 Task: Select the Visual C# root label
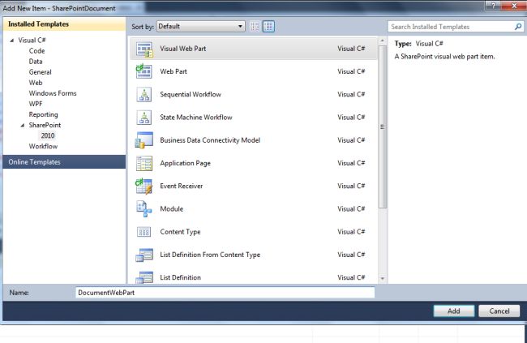click(x=32, y=41)
